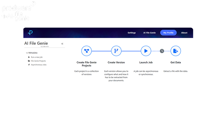Viewport: 197px width, 127px height.
Task: Click text 'A job can be asynchronous or synchronous.'
Action: click(146, 73)
